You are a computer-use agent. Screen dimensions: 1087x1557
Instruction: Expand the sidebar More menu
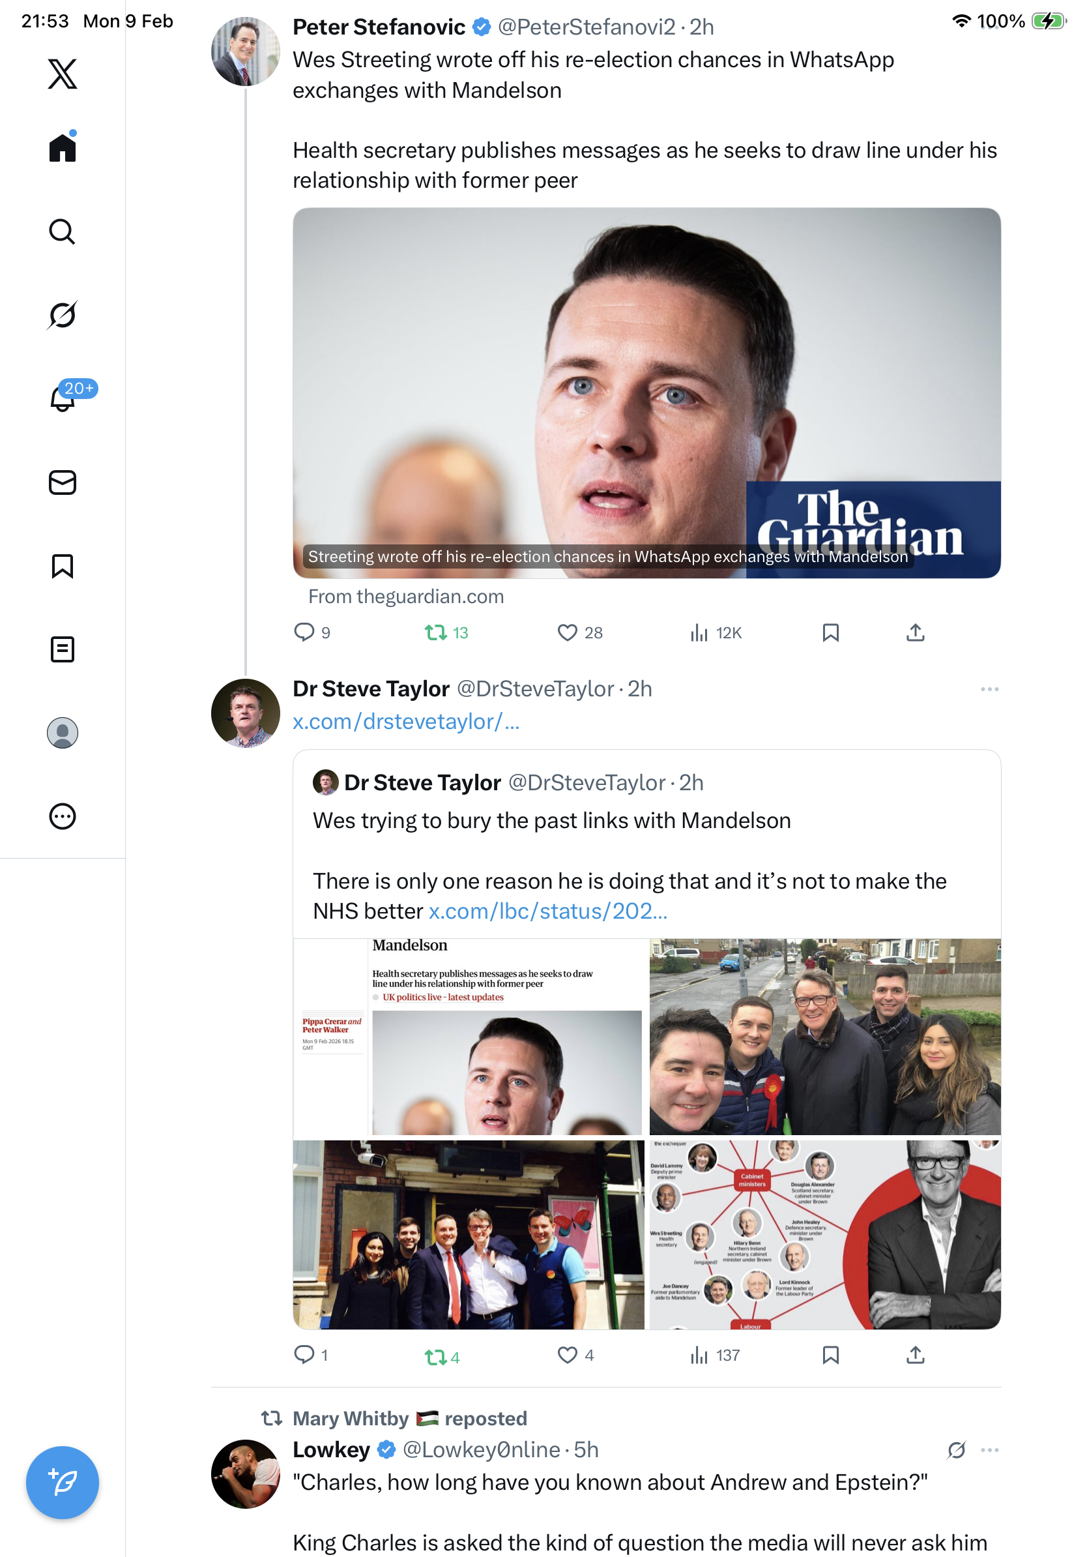click(63, 816)
